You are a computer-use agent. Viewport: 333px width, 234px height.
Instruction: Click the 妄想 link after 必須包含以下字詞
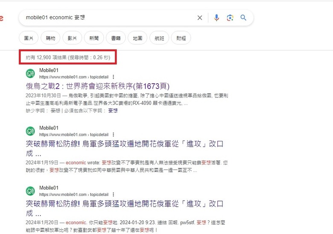[x=113, y=111]
